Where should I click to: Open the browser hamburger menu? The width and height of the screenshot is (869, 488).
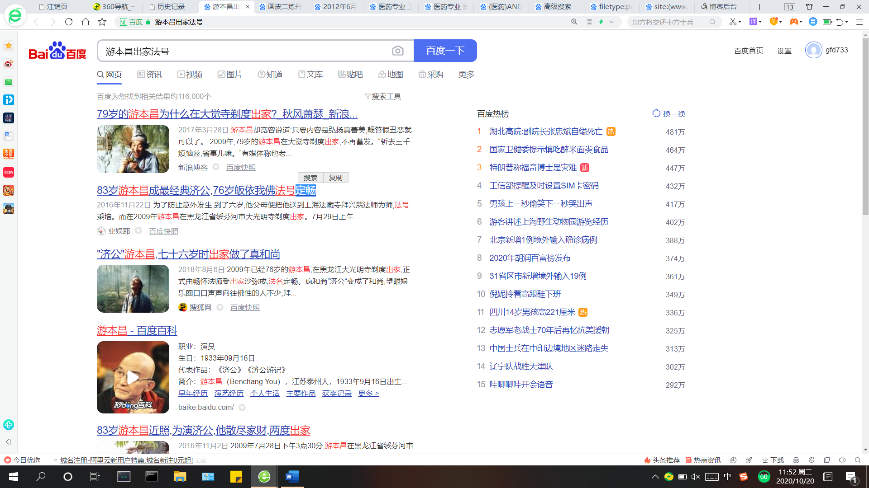click(859, 22)
